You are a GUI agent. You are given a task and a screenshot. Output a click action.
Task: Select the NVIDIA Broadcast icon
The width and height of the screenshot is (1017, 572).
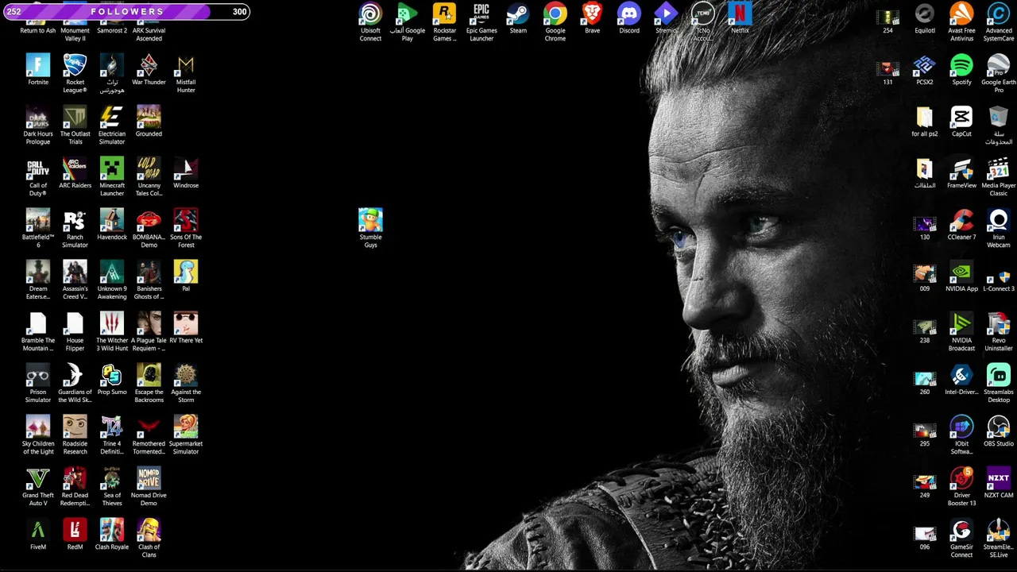click(x=961, y=323)
